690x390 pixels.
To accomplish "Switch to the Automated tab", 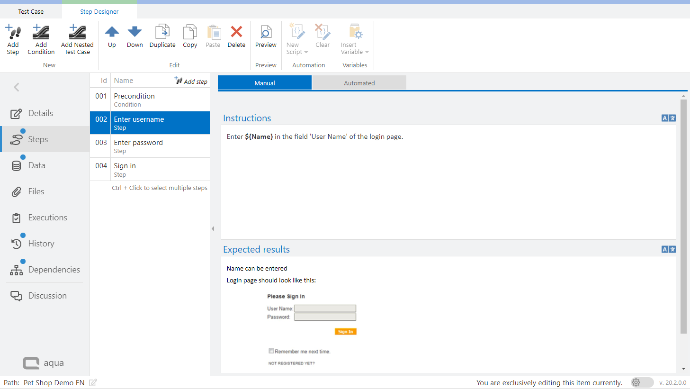I will [359, 83].
